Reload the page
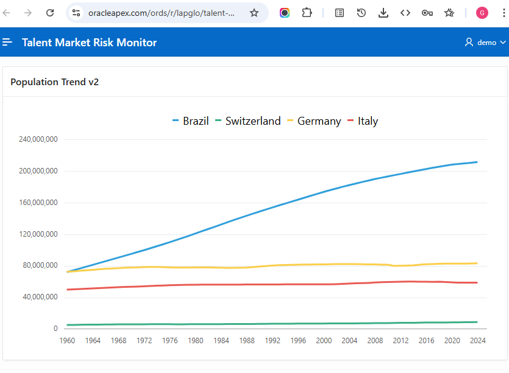Image resolution: width=509 pixels, height=373 pixels. (50, 12)
